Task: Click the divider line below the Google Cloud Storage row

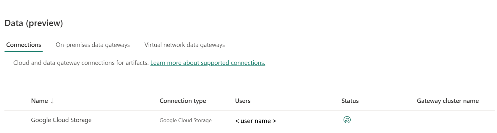Action: [x=250, y=130]
